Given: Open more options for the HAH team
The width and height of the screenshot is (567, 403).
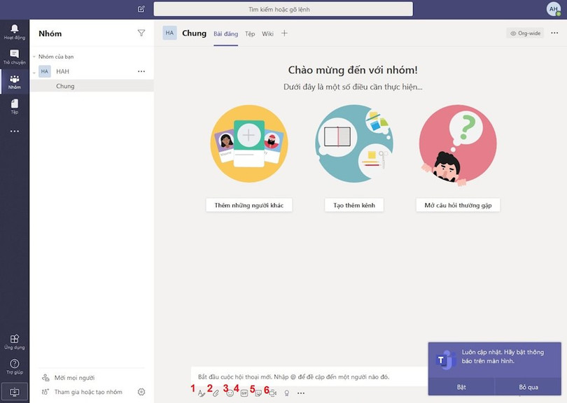Looking at the screenshot, I should (x=142, y=71).
